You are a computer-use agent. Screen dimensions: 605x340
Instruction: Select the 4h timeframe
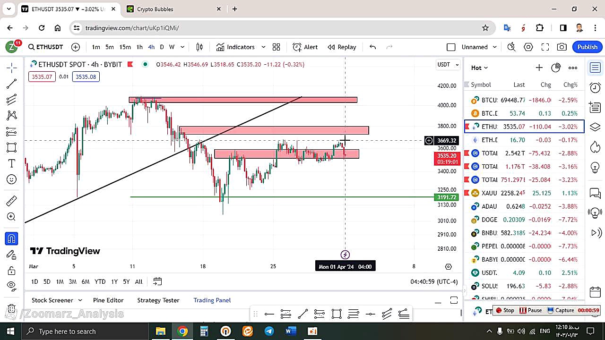(151, 47)
